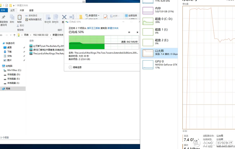Collapse details with 简略信息 button
Screen dimensions: 235x149
click(75, 67)
